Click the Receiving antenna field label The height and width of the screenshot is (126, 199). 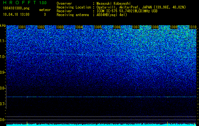pos(73,15)
